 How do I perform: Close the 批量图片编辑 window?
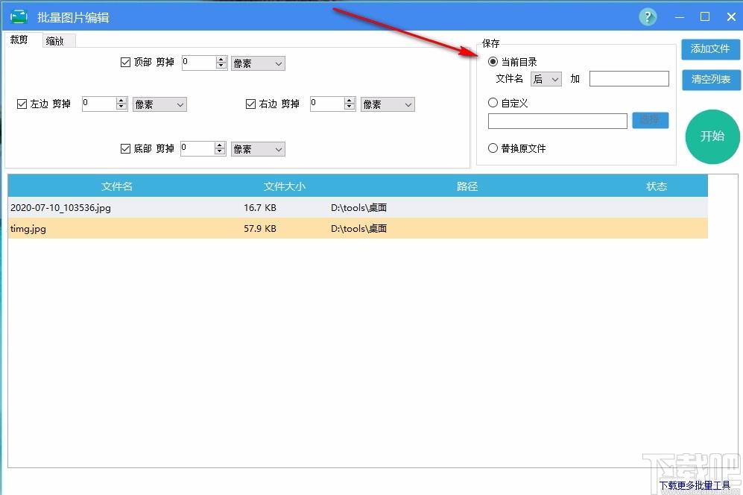click(x=731, y=17)
